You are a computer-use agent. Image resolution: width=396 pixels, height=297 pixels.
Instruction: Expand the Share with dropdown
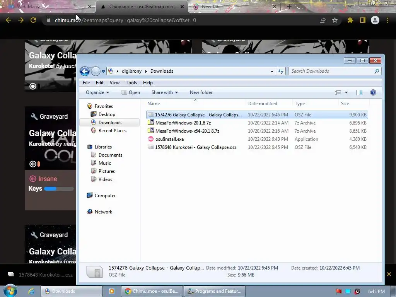165,92
